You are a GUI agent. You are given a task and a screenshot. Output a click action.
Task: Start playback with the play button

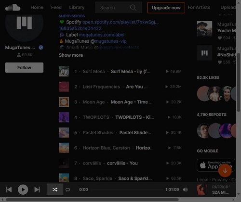click(x=23, y=189)
